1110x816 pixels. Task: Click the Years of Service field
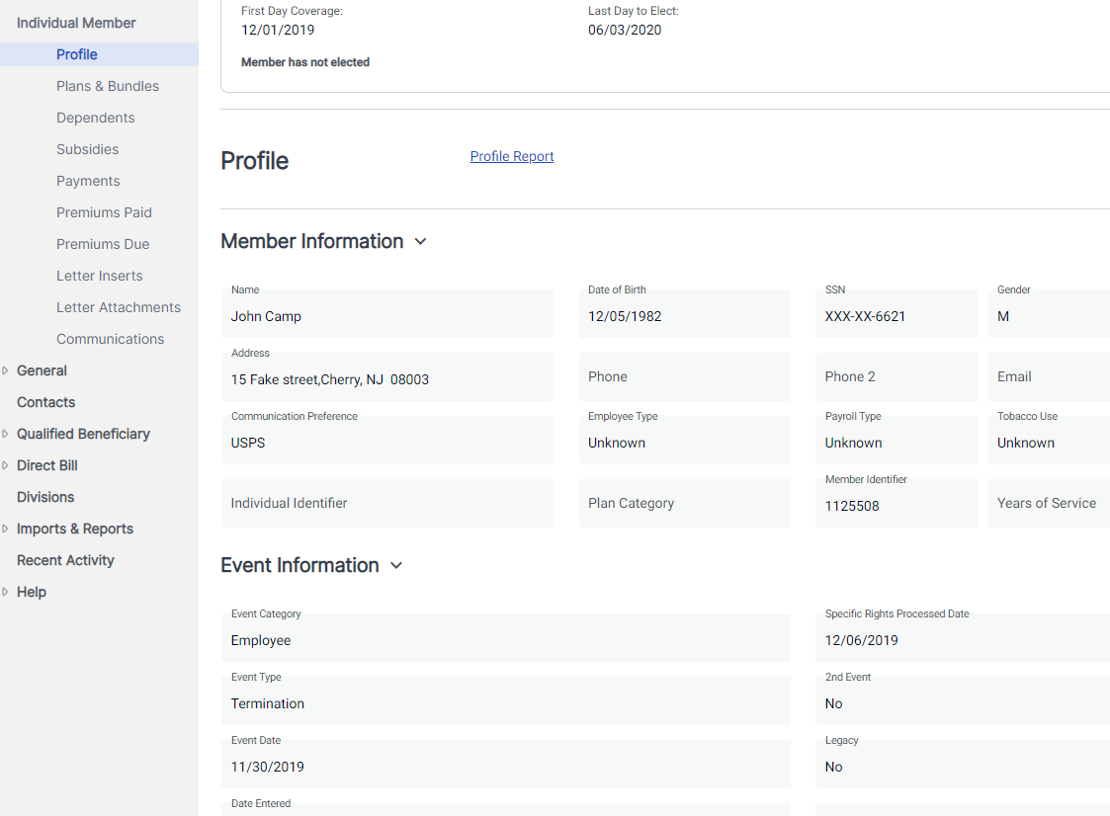click(1049, 503)
